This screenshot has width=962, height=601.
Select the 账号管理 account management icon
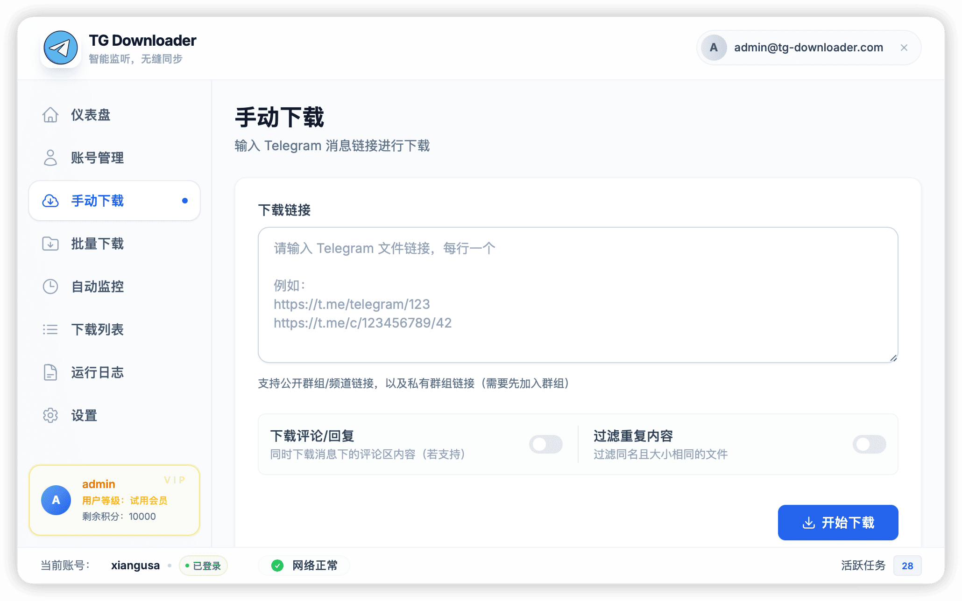(50, 158)
